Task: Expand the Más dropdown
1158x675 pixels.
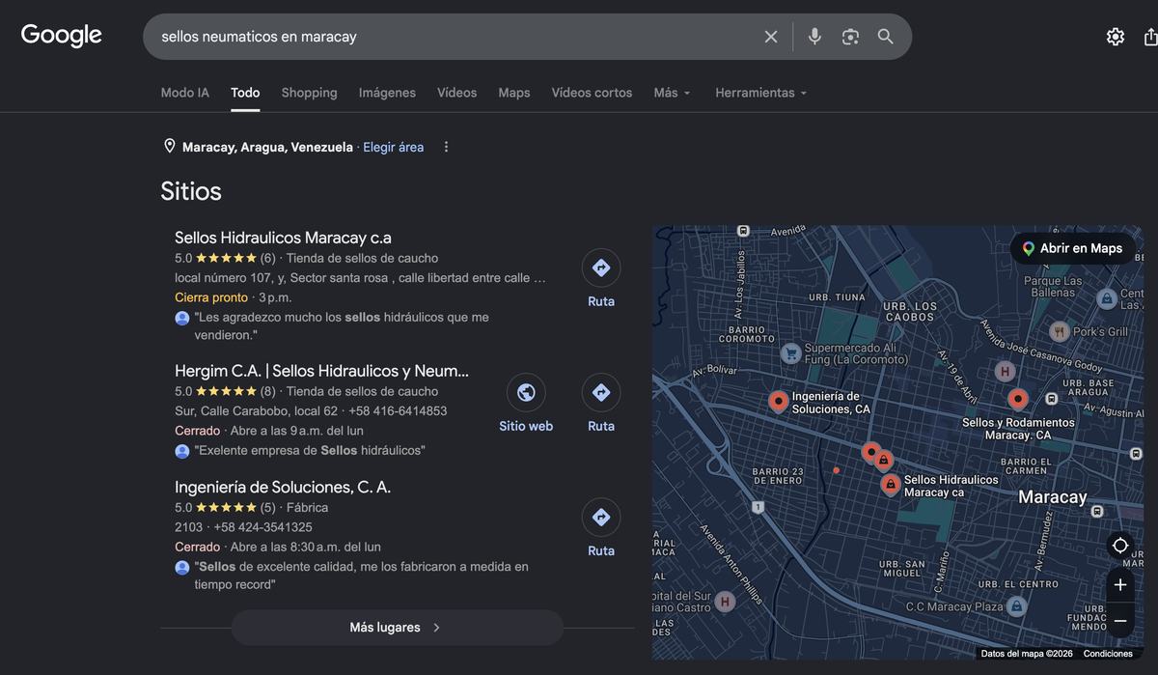Action: click(x=672, y=93)
